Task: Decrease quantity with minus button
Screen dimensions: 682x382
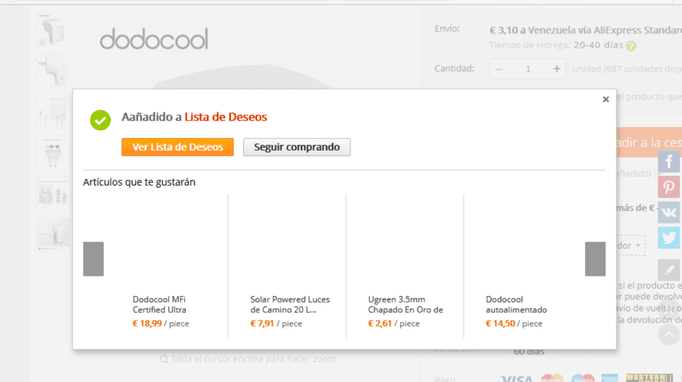Action: tap(499, 69)
